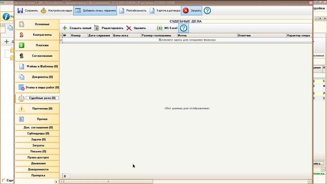
Task: Switch to Основные tab
Action: point(37,24)
